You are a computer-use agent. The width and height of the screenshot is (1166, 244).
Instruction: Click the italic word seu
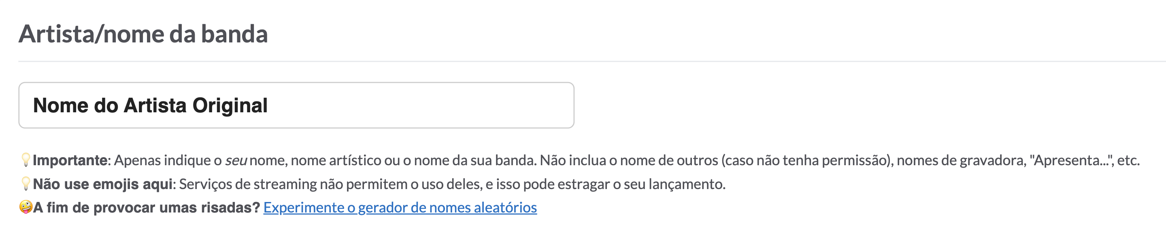[x=236, y=161]
